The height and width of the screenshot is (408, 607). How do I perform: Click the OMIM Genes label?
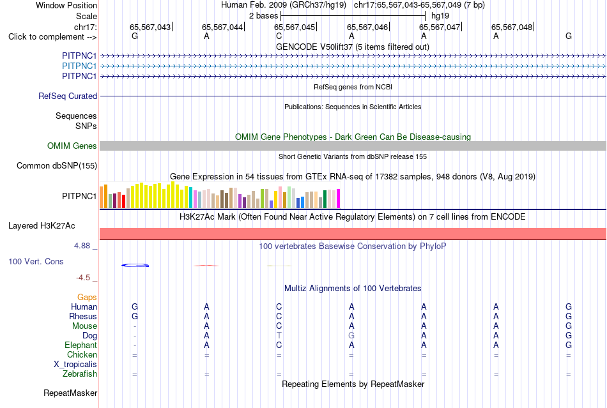pyautogui.click(x=72, y=146)
